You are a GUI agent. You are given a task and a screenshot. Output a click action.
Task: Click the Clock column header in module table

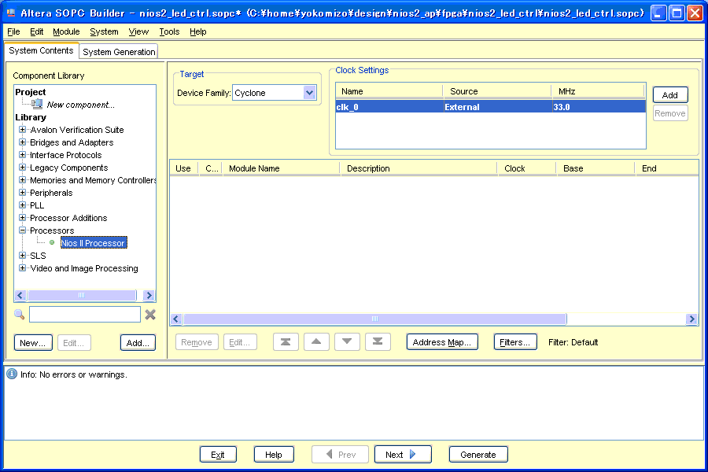point(526,168)
